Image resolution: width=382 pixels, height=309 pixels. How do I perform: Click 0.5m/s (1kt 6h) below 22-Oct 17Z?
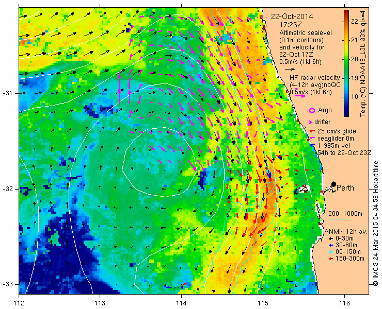(x=300, y=62)
